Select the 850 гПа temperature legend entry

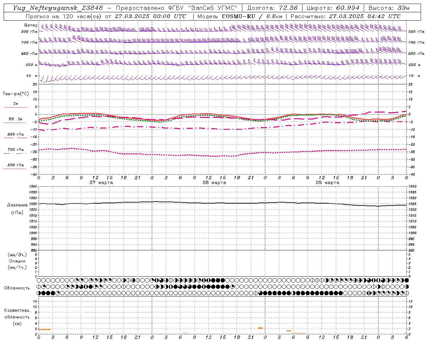point(15,134)
